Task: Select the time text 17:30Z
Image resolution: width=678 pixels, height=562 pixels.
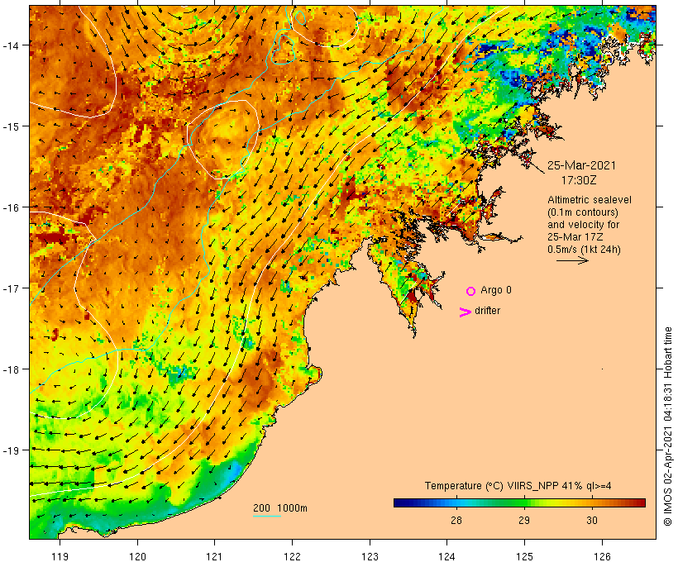Action: 579,180
